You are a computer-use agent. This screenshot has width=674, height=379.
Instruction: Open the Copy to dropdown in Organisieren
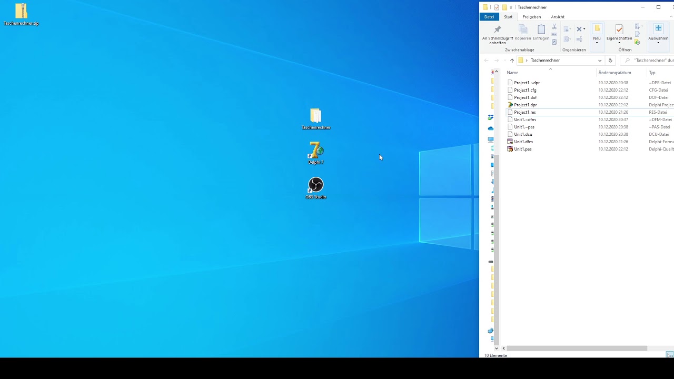(567, 39)
